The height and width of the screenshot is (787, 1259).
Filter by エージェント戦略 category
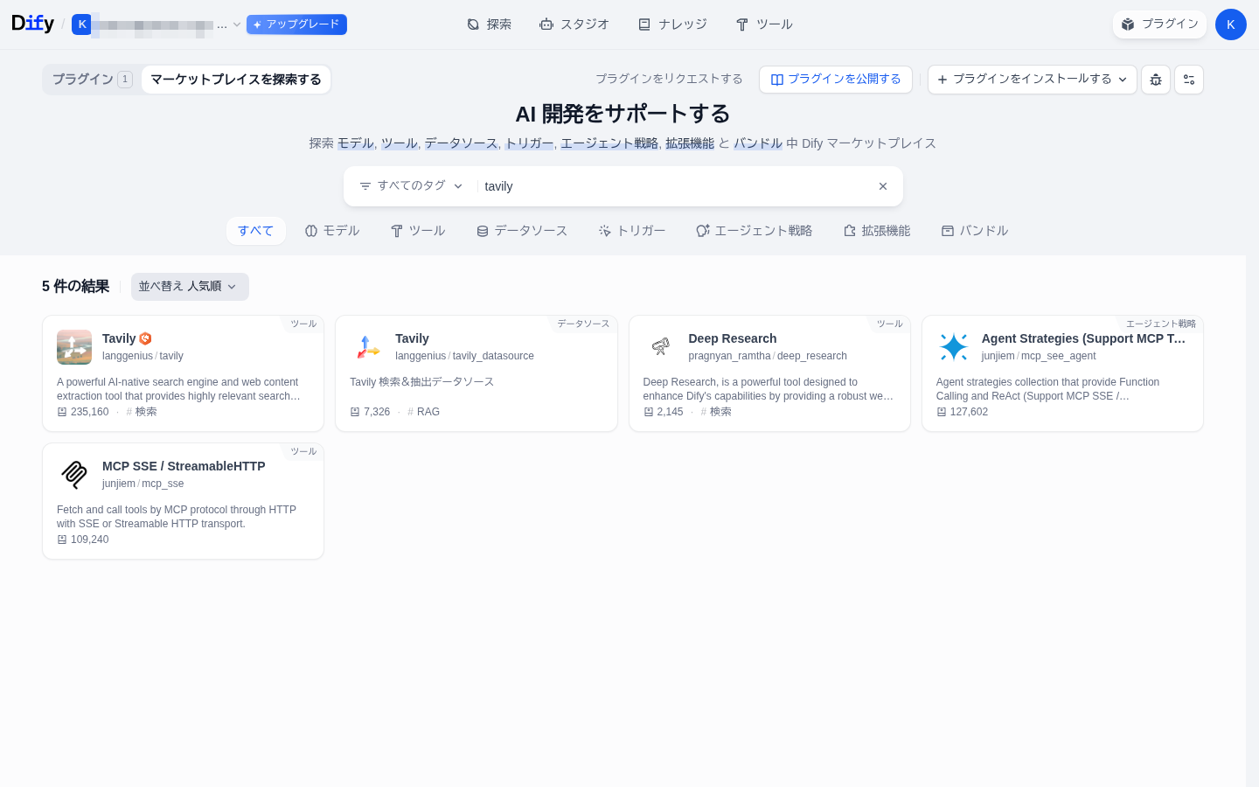pos(755,231)
